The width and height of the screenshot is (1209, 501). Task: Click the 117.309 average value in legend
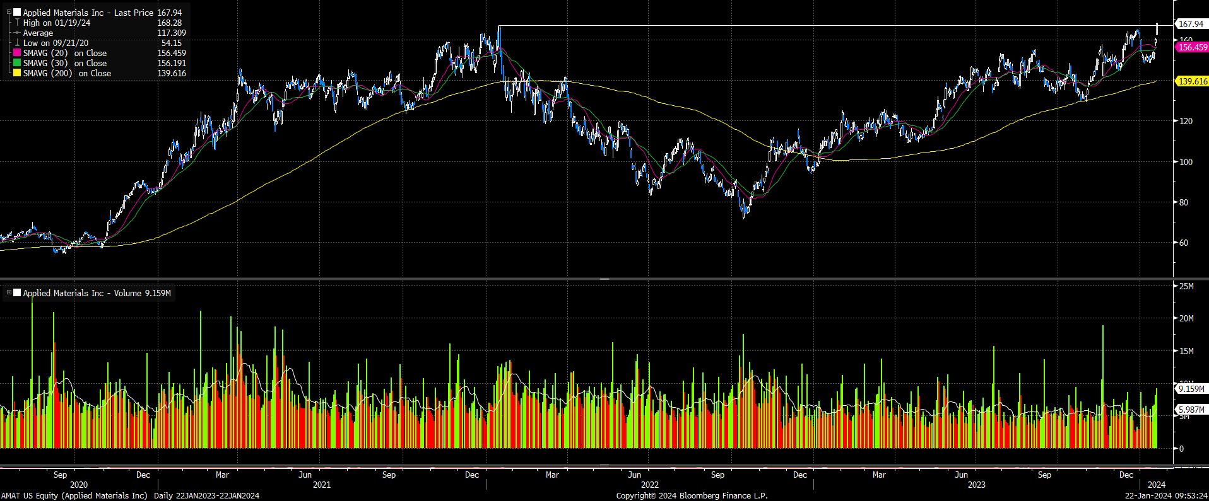point(172,33)
